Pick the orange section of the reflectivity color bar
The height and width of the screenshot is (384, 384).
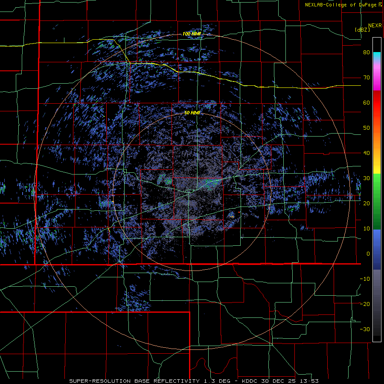click(x=377, y=140)
